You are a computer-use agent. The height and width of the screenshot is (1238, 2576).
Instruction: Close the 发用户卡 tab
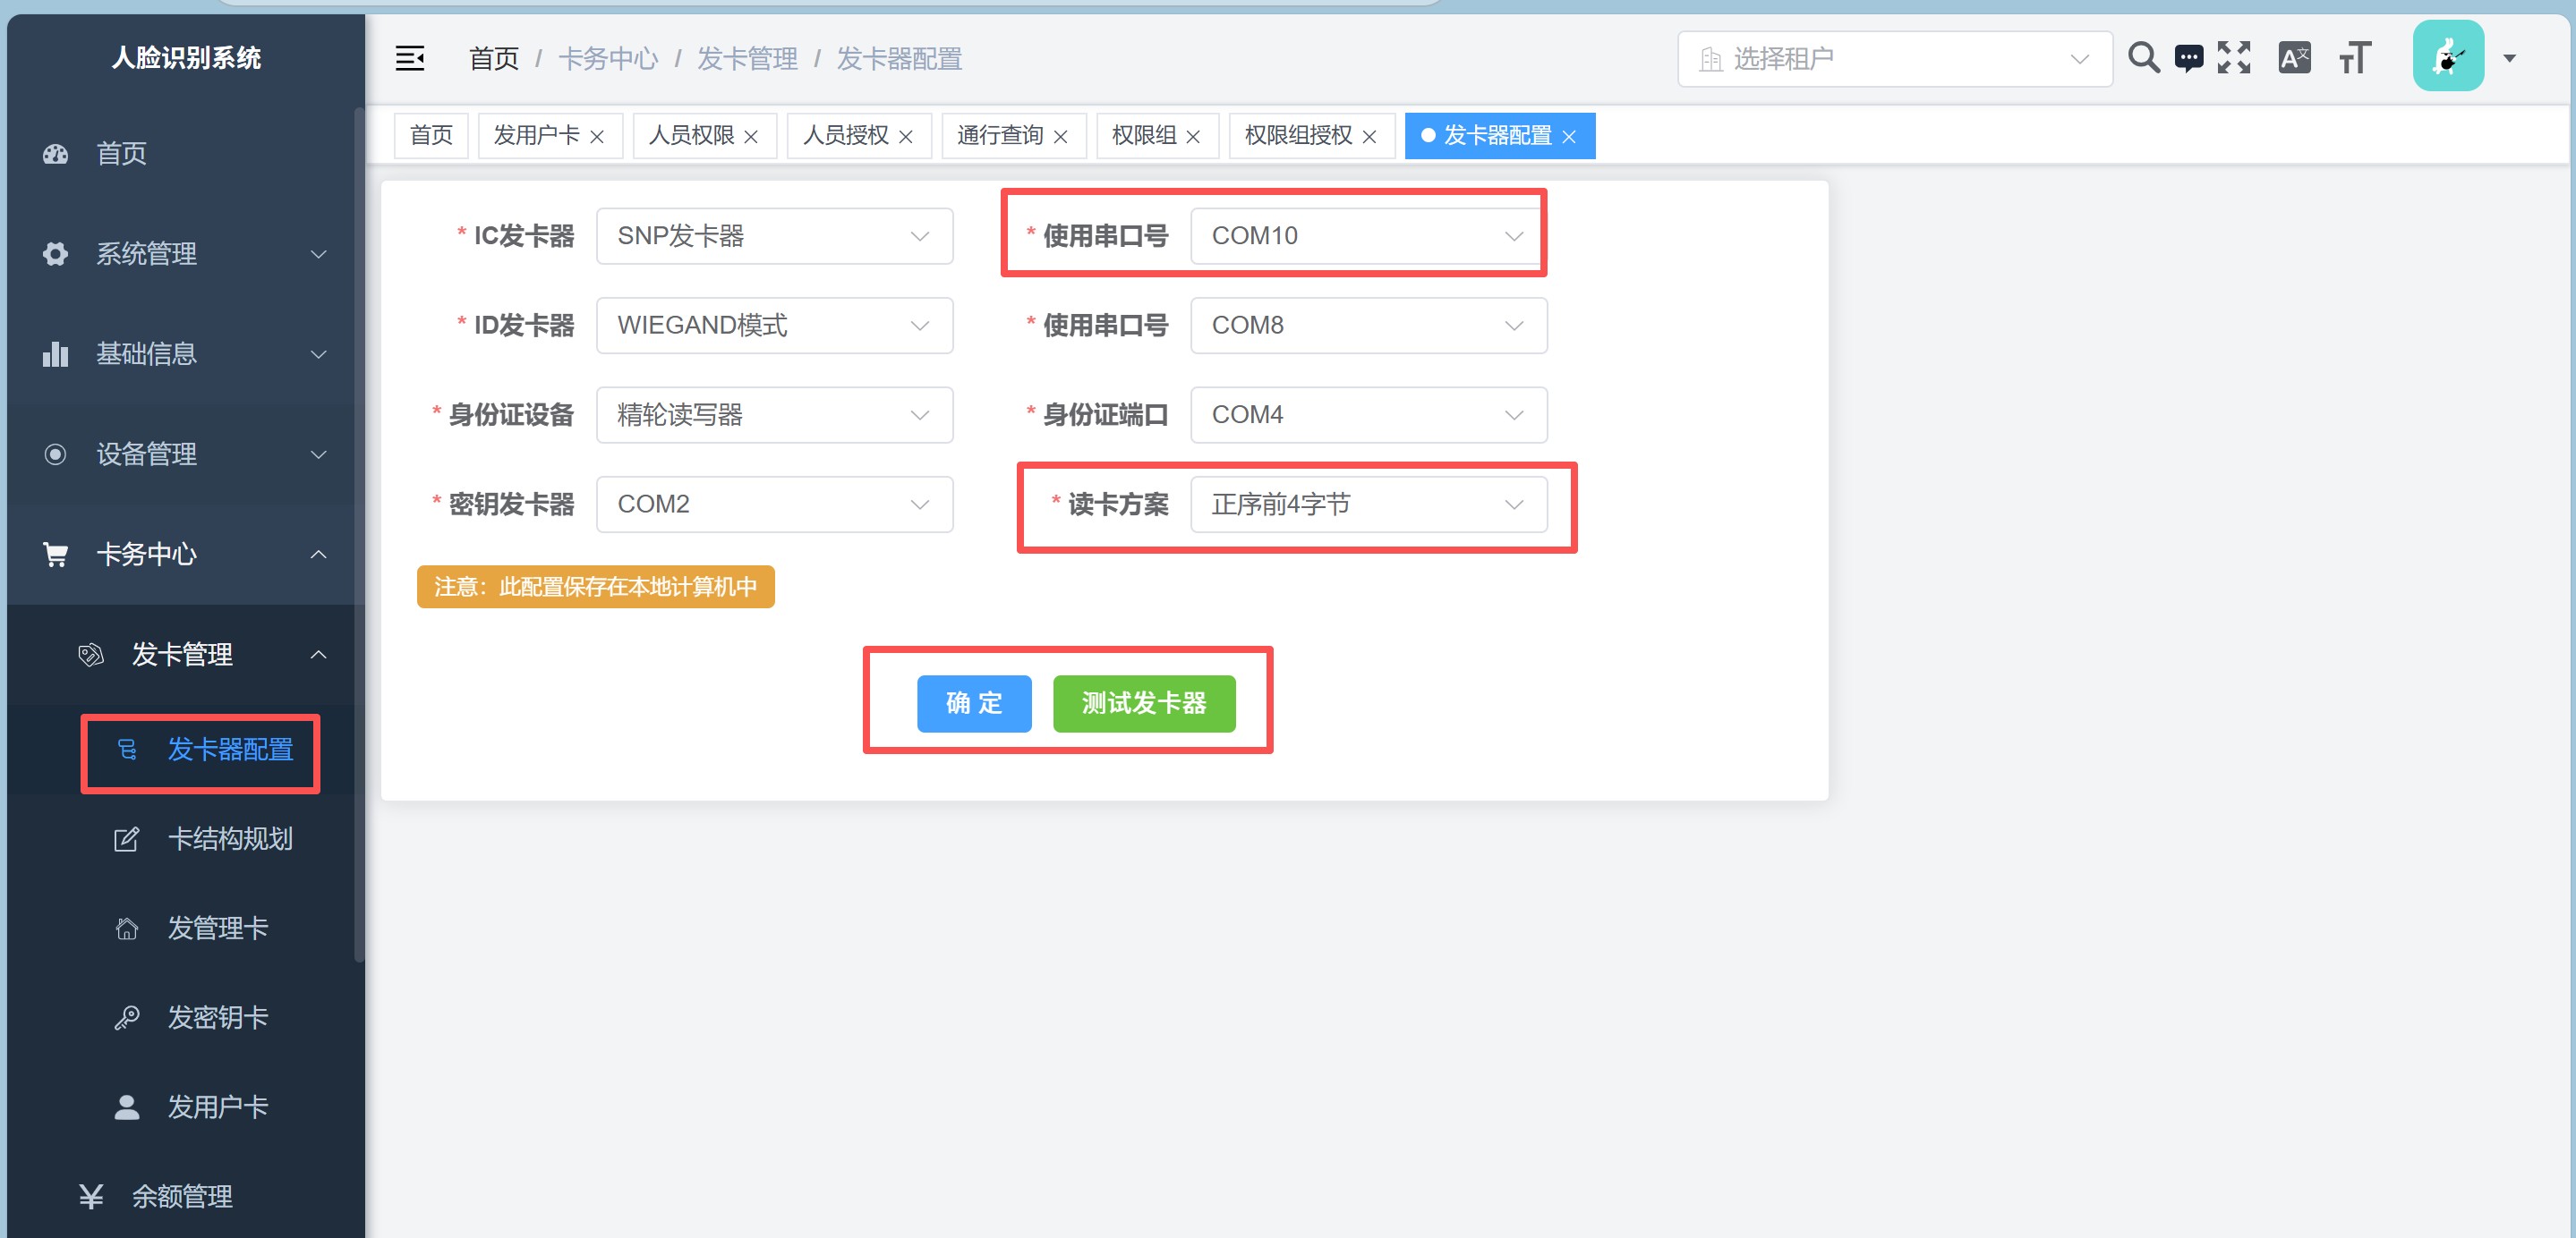tap(597, 137)
